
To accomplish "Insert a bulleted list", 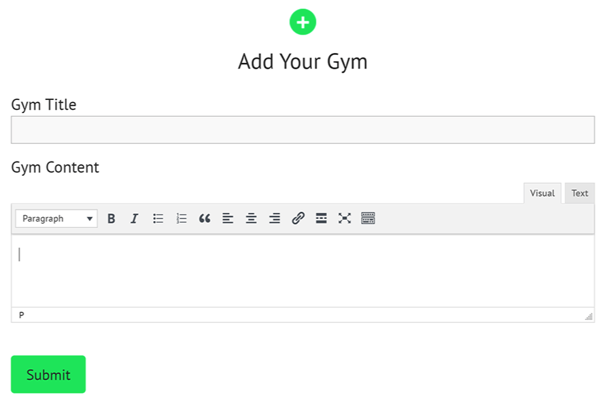I will [158, 219].
